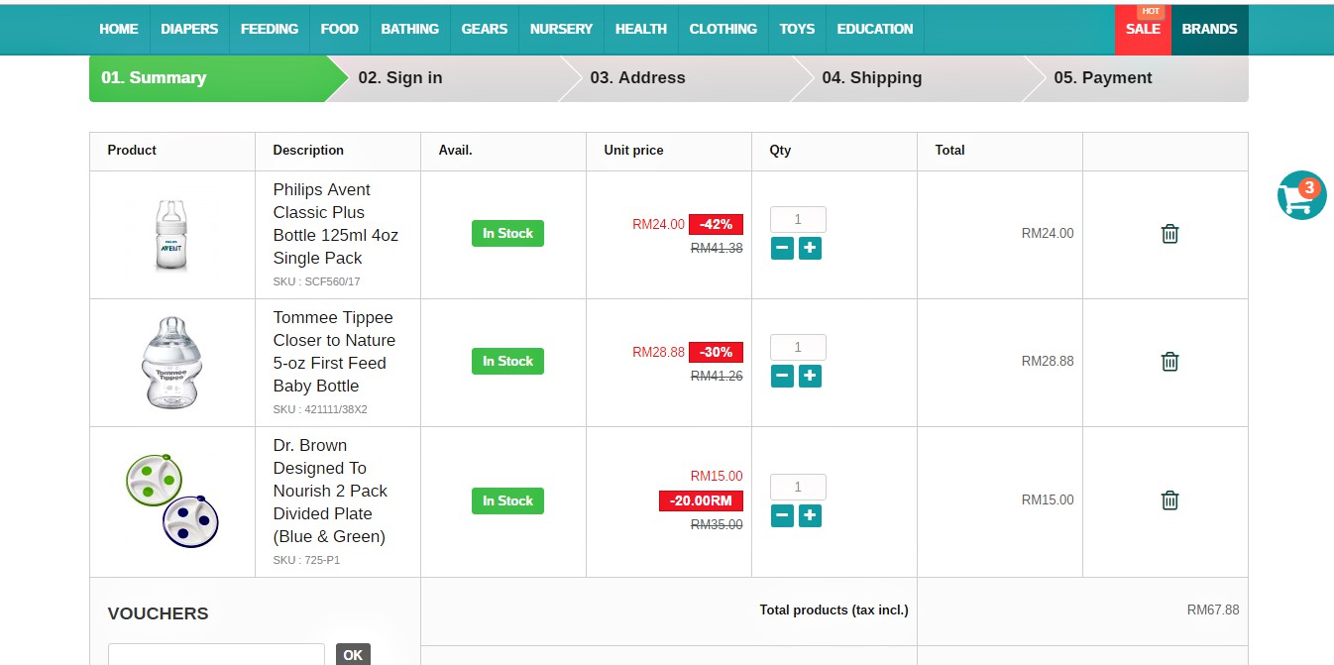Click SKU : SCF560/17 text
Screen dimensions: 1334x665
[x=316, y=281]
